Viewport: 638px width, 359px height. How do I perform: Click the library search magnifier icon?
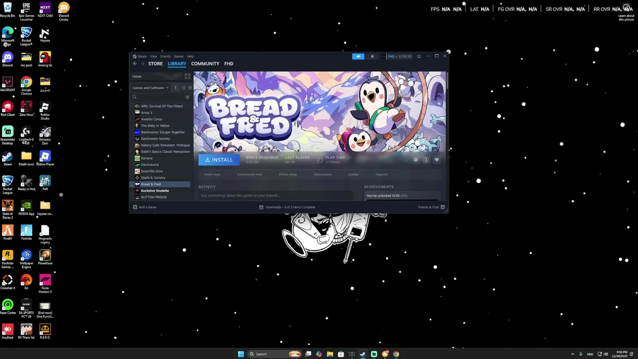135,97
